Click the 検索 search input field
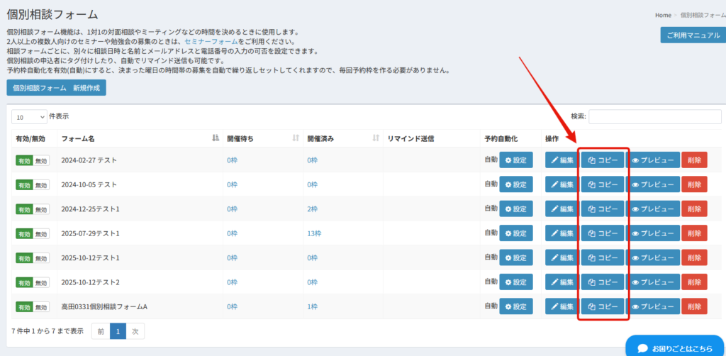The image size is (726, 356). pyautogui.click(x=654, y=116)
